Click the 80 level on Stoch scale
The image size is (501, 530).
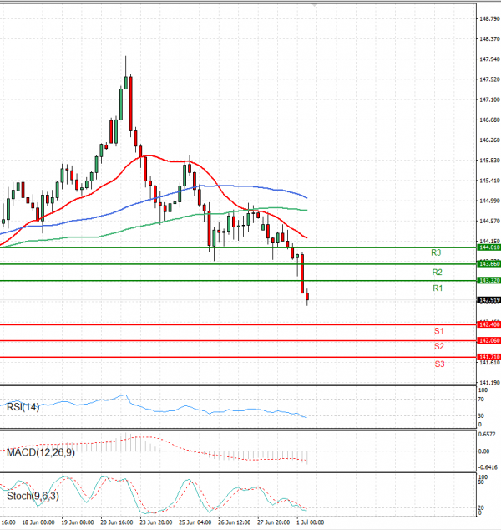click(x=481, y=482)
